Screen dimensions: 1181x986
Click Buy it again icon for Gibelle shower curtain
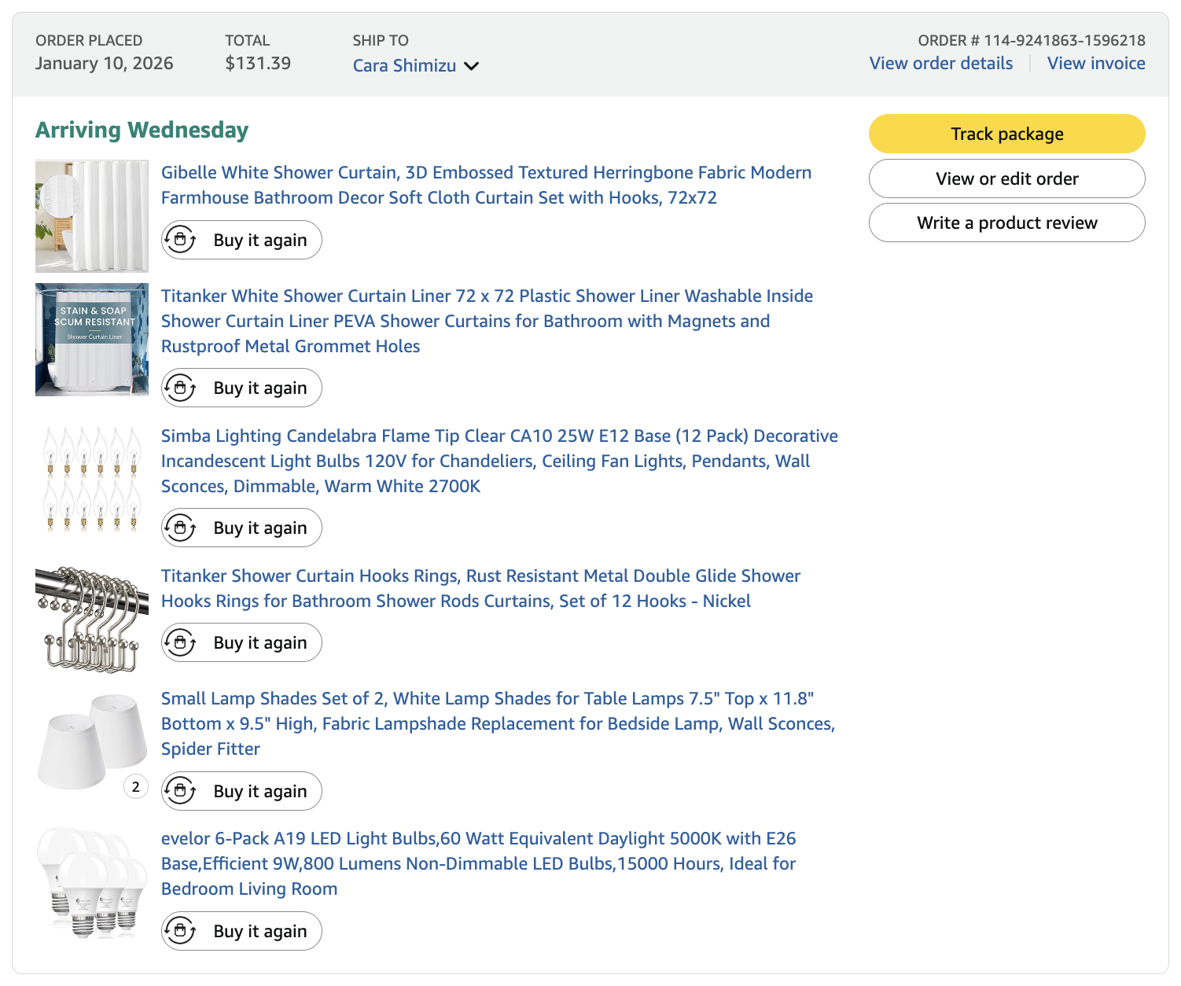[180, 240]
